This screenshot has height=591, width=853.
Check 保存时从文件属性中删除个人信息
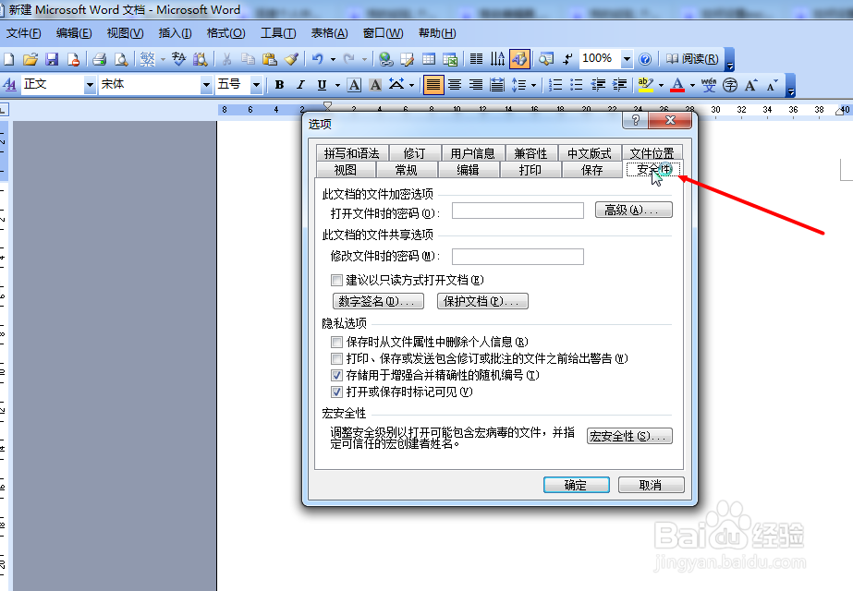point(336,342)
